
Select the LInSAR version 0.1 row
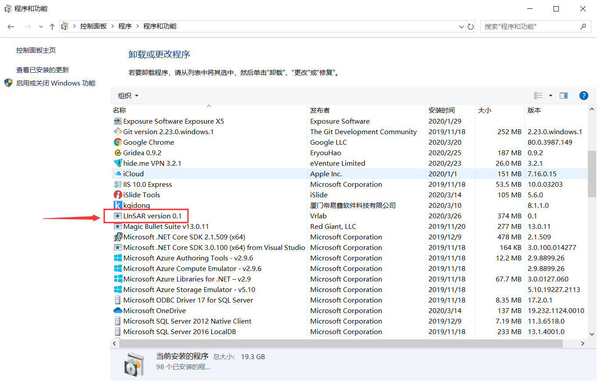349,216
